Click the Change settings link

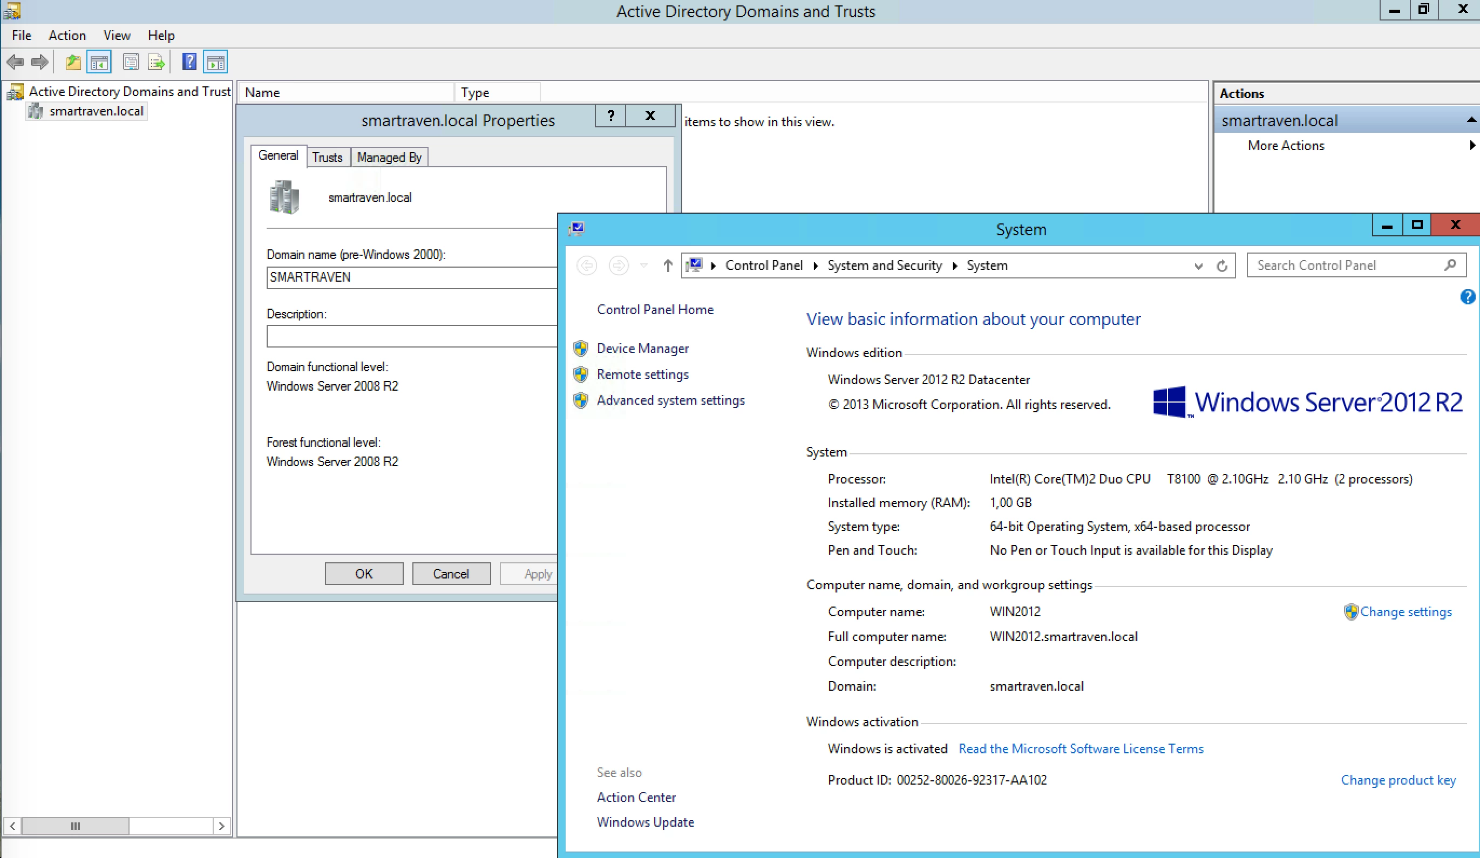click(x=1406, y=612)
